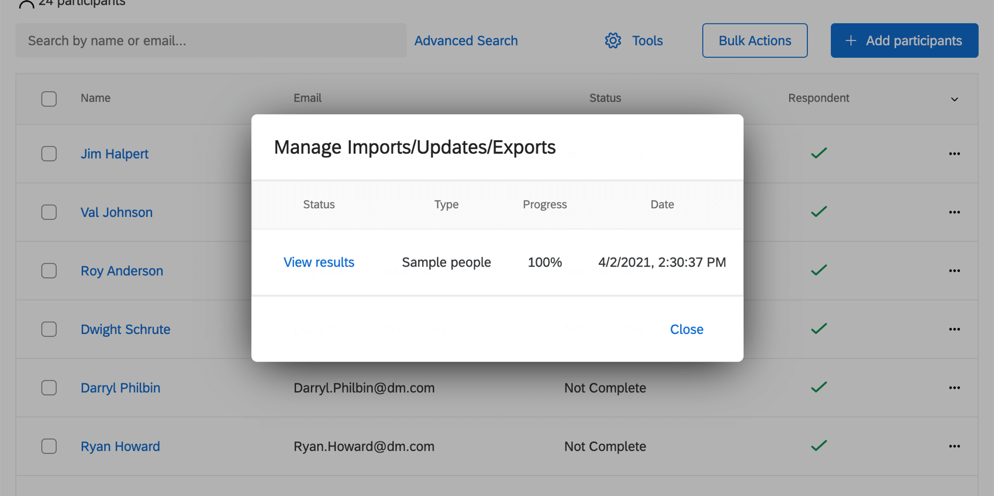Close the Manage Imports/Updates/Exports dialog
Viewport: 994px width, 496px height.
coord(686,329)
